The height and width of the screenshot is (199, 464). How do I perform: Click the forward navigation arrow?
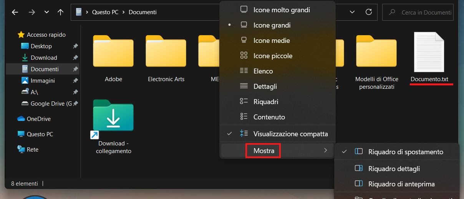point(32,12)
